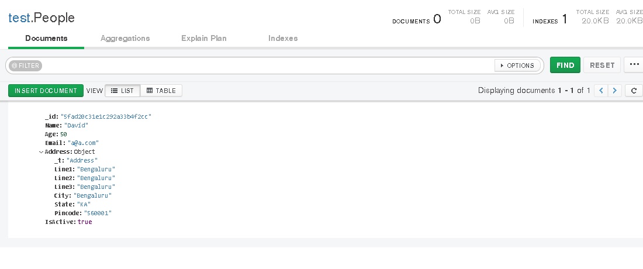
Task: Go to next page of documents
Action: tap(614, 91)
